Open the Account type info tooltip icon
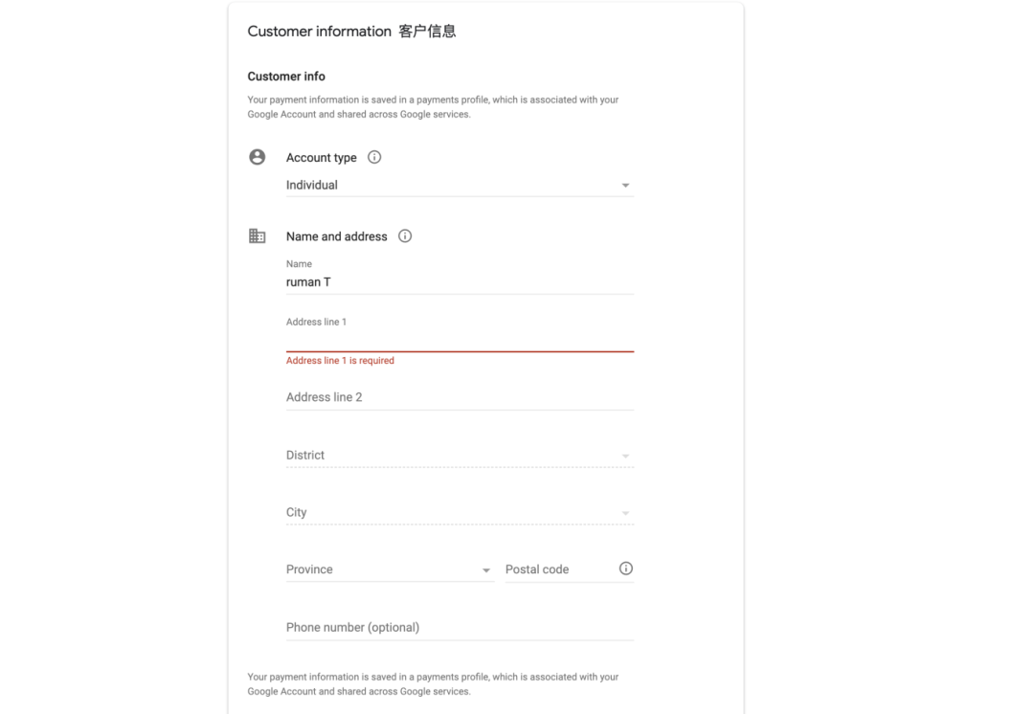Image resolution: width=1034 pixels, height=714 pixels. [374, 157]
